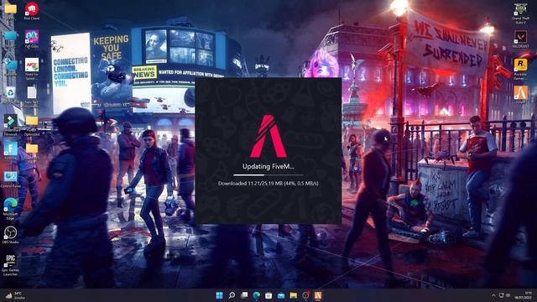Open the network and volume quick settings
Screen dimensions: 537x302
[x=504, y=295]
